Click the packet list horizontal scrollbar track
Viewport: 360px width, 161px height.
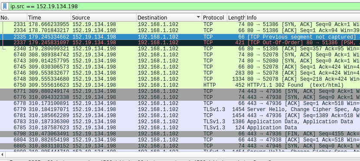[x=183, y=154]
